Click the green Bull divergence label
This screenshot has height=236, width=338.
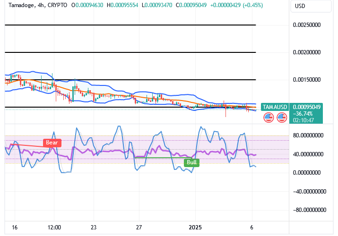point(191,162)
